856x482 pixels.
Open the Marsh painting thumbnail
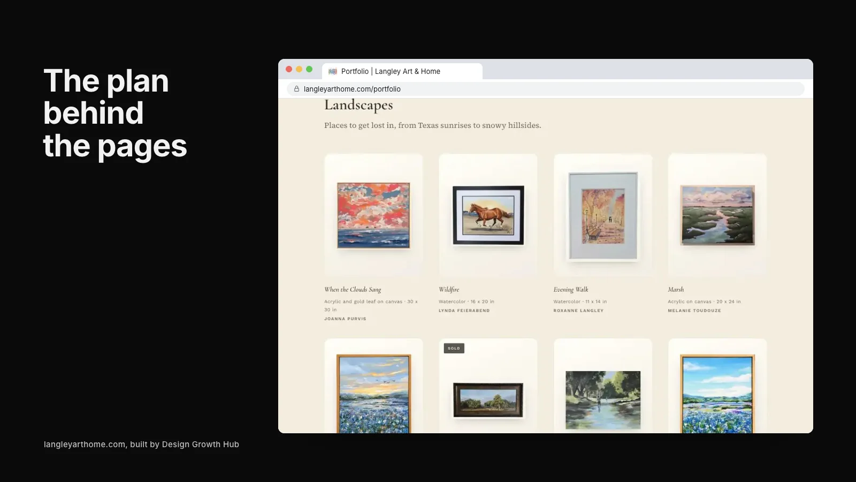click(x=717, y=215)
